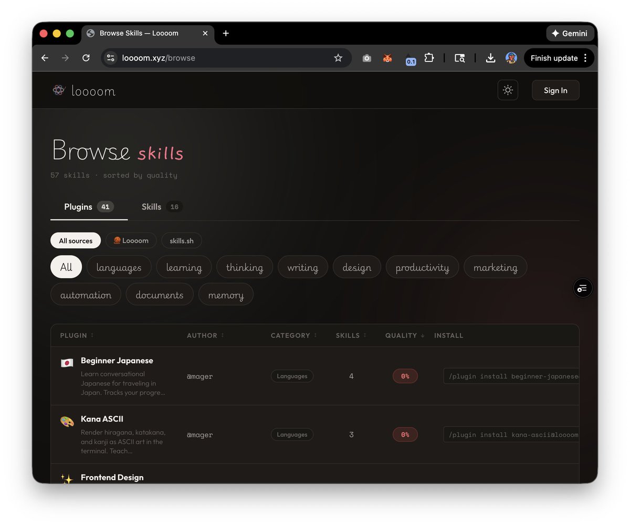Bookmark this page with the star icon

click(x=338, y=58)
